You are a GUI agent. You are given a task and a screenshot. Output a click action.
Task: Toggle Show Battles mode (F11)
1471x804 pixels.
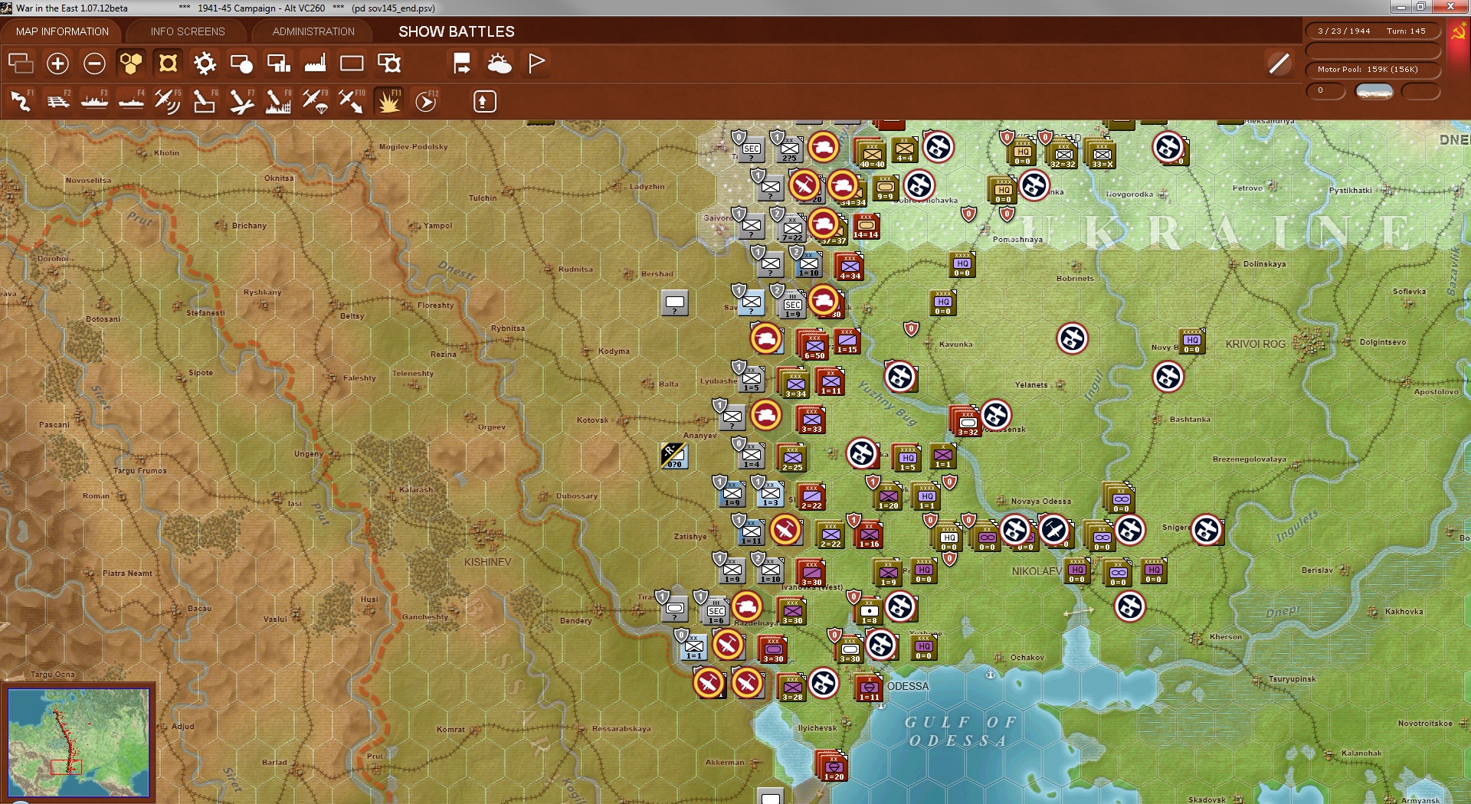tap(388, 101)
